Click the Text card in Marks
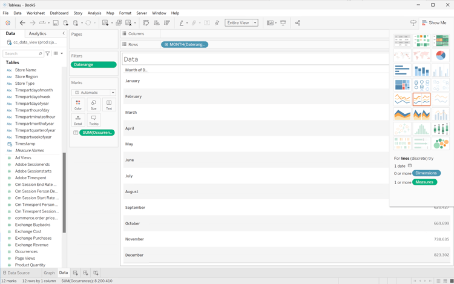The height and width of the screenshot is (284, 454). point(109,105)
